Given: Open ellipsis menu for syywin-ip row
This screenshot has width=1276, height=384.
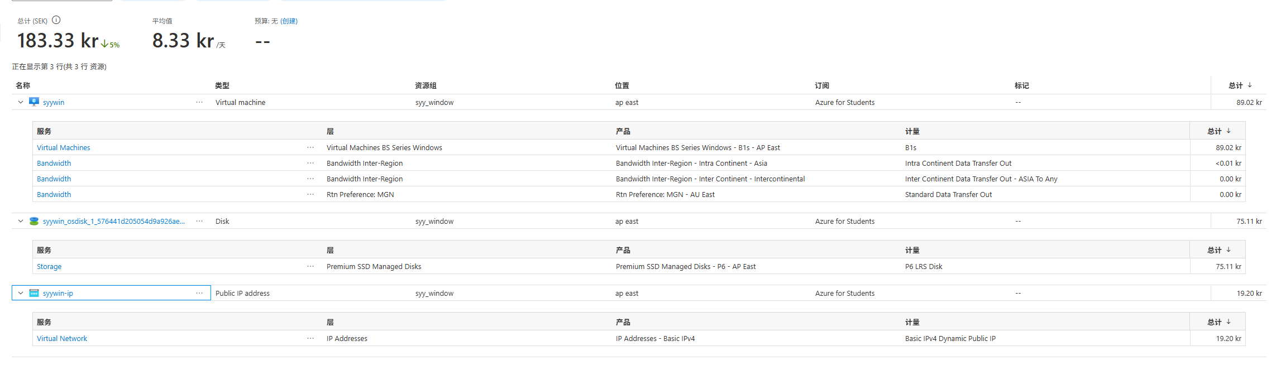Looking at the screenshot, I should (x=199, y=293).
